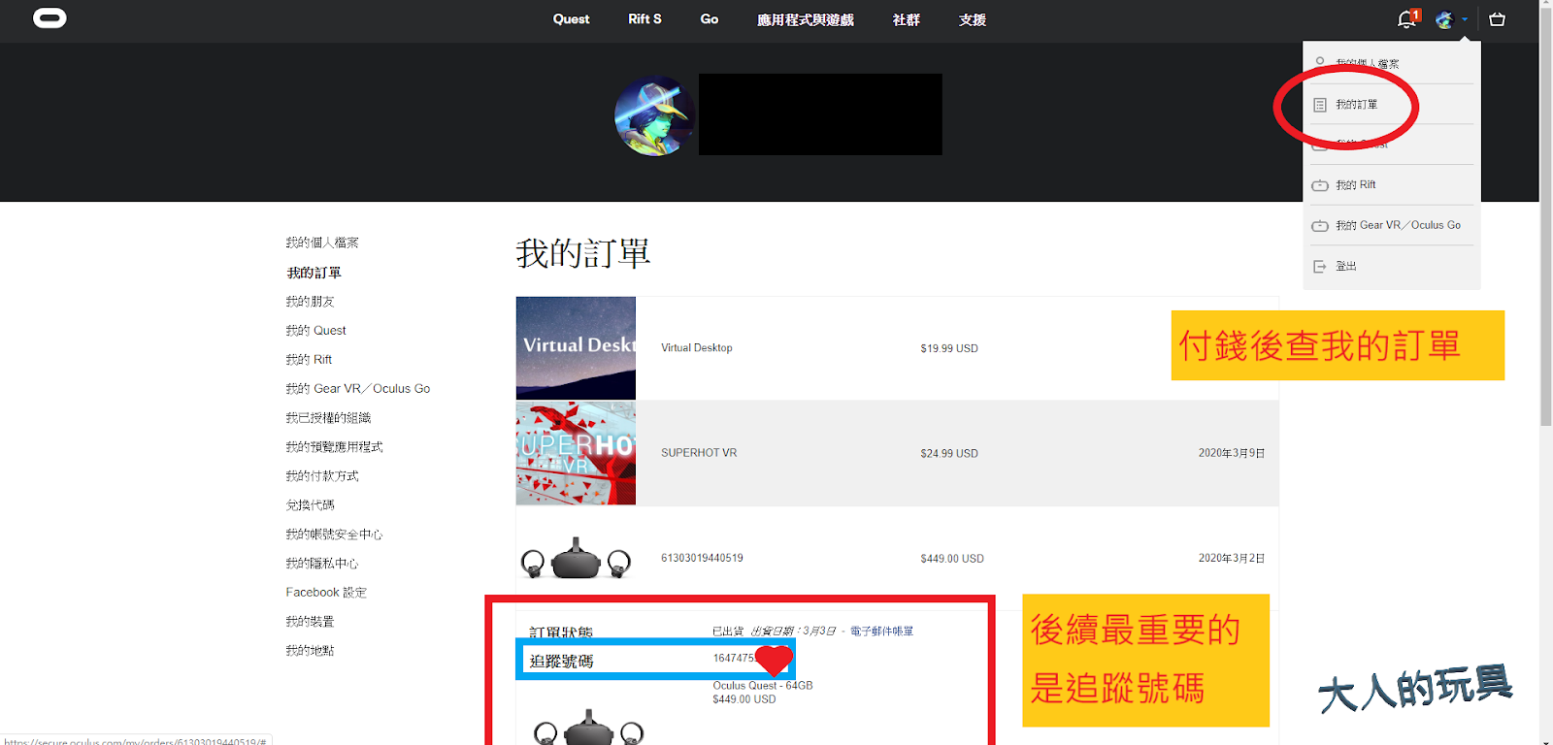The image size is (1553, 745).
Task: Open 應用程式與遊戲 in the top nav
Action: [x=806, y=19]
